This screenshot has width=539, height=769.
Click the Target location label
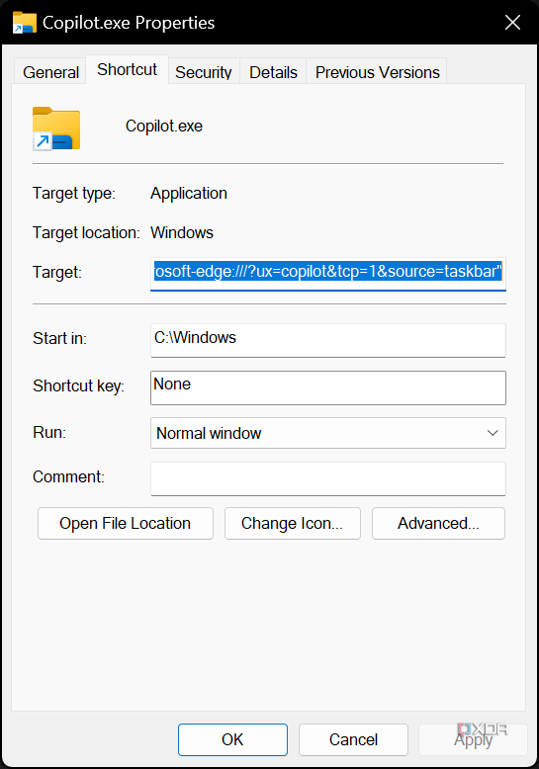pyautogui.click(x=86, y=232)
